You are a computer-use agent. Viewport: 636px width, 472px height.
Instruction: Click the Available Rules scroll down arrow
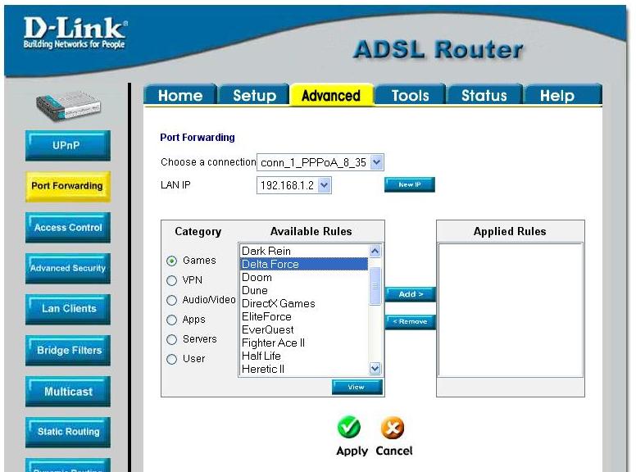point(375,368)
